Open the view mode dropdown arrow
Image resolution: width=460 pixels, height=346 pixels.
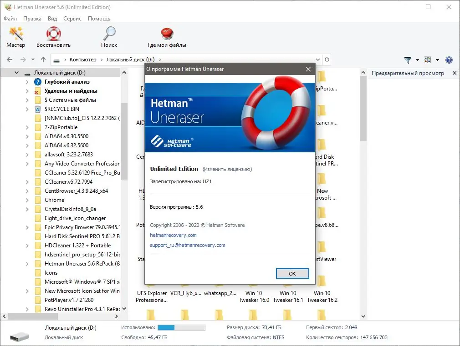[x=437, y=60]
